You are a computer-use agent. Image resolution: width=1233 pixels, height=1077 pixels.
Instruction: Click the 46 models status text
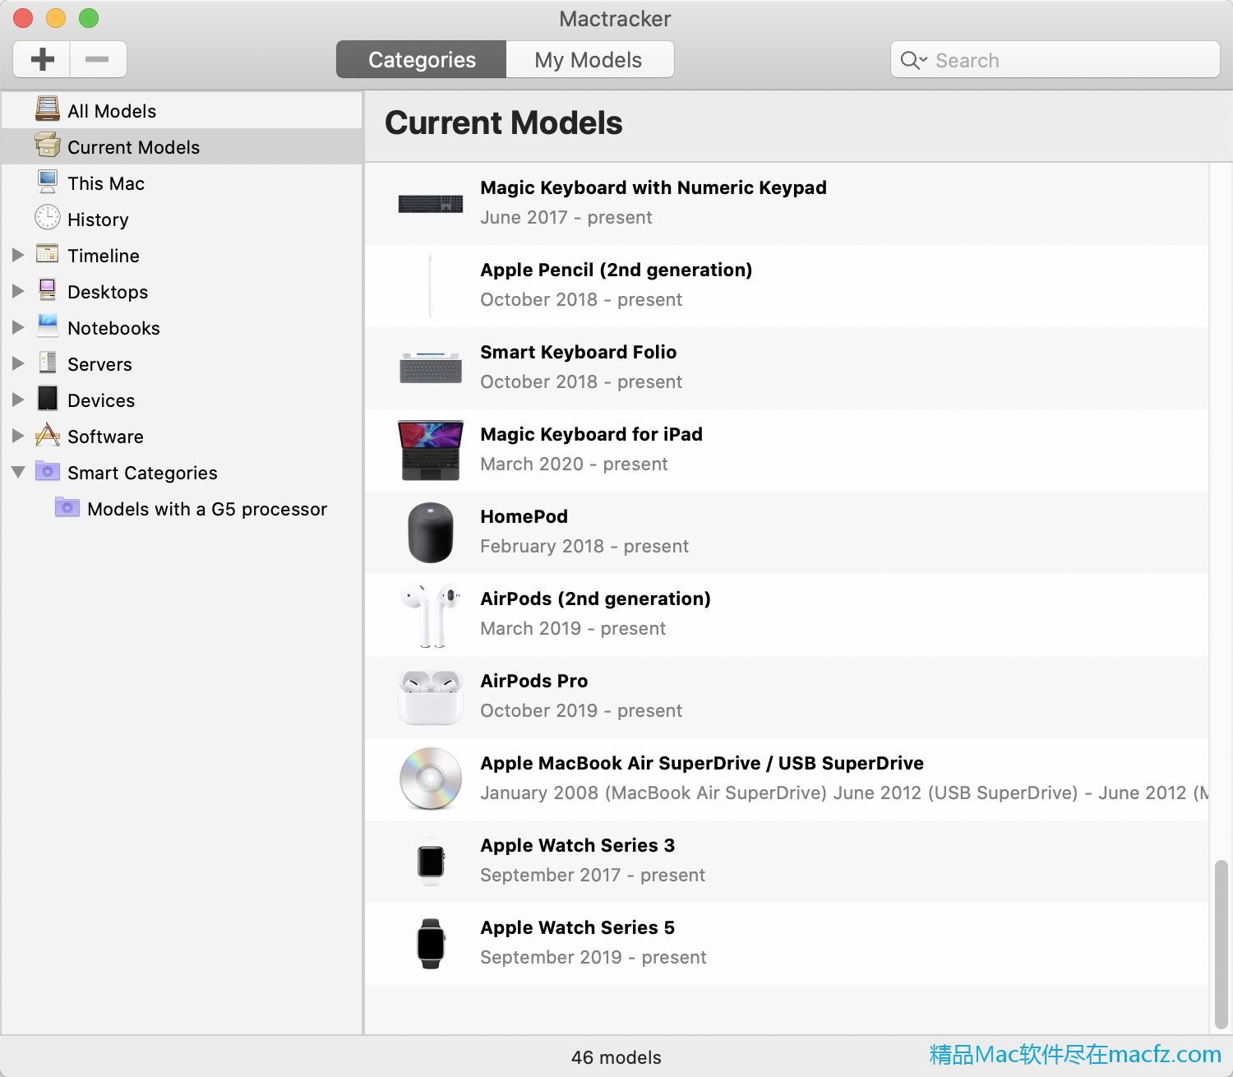616,1057
